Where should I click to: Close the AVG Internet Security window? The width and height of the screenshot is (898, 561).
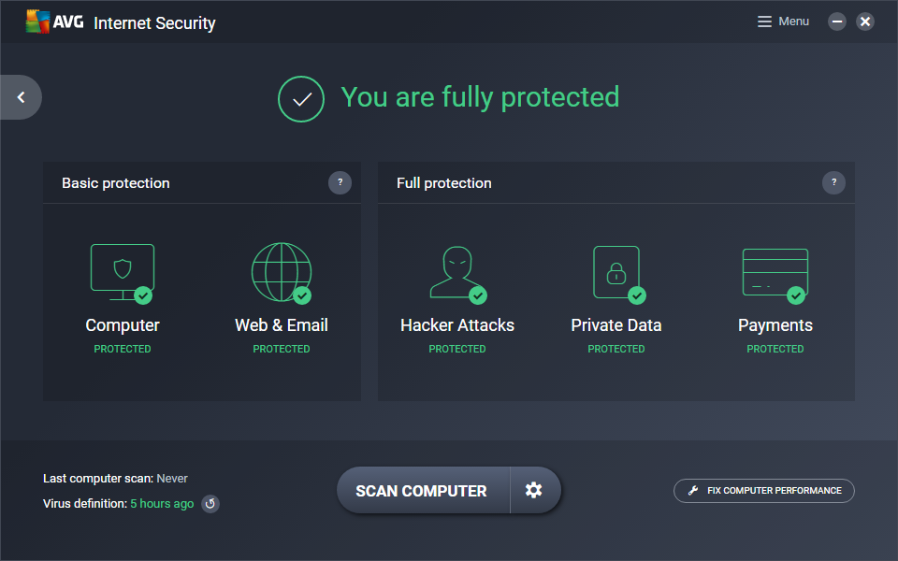(865, 22)
